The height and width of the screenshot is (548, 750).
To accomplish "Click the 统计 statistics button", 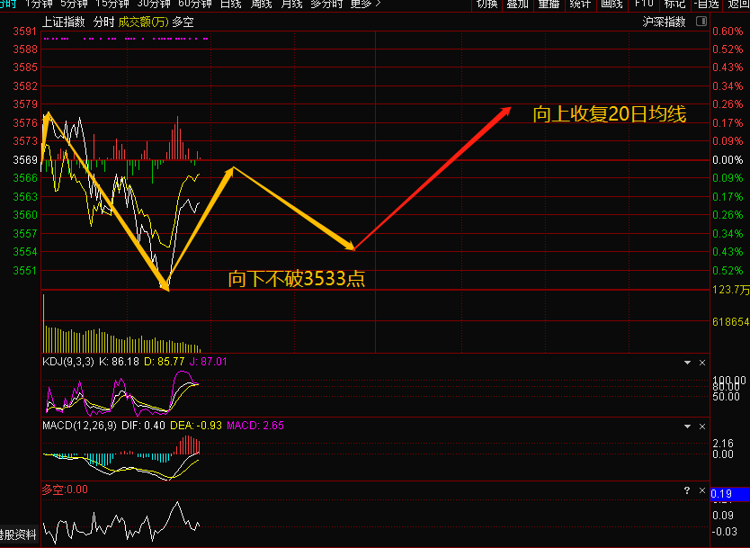I will 580,4.
